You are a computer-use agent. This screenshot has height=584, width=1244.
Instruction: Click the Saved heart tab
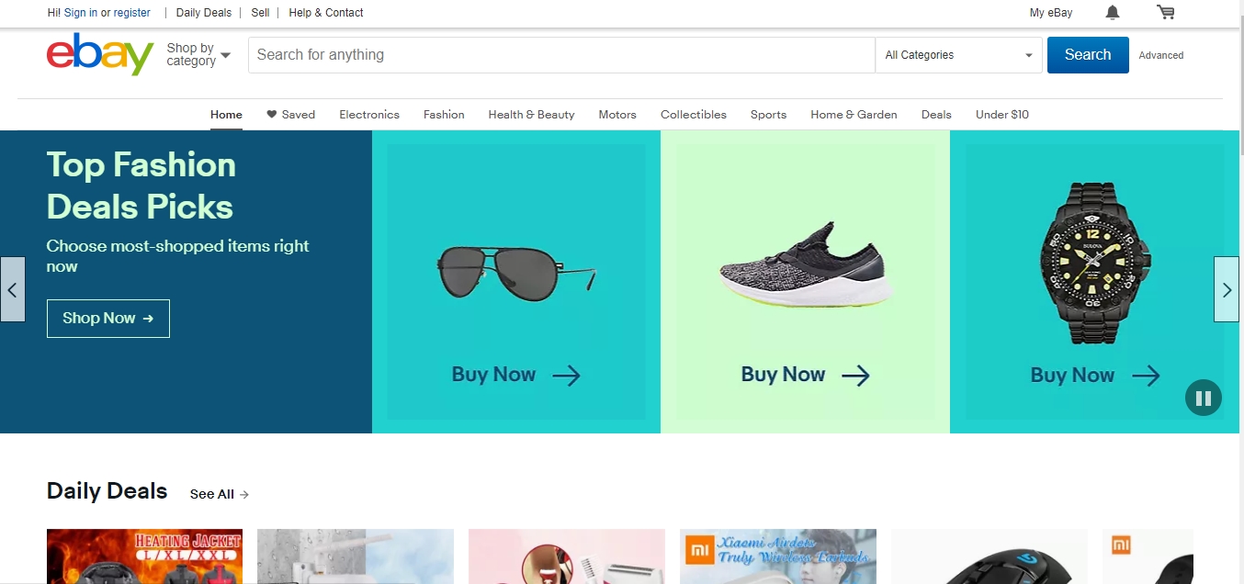pos(290,115)
